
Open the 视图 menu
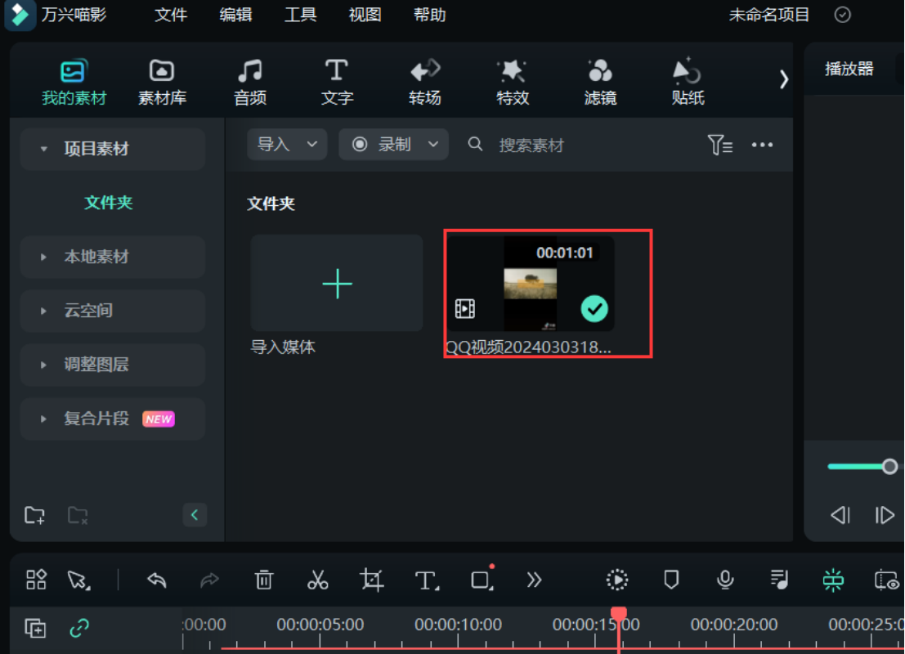[x=365, y=15]
